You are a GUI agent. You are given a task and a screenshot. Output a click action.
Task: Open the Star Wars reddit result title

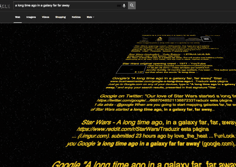point(159,122)
